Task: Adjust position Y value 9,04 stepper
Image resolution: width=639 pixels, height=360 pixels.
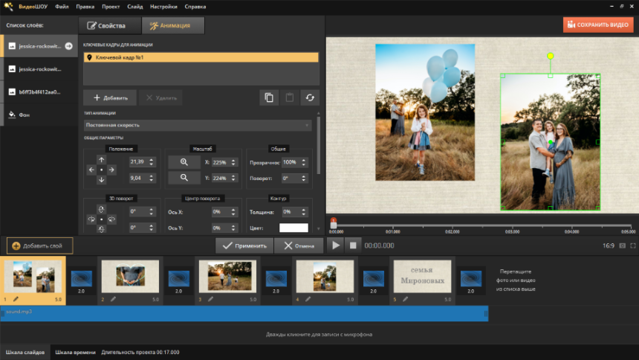Action: (151, 178)
